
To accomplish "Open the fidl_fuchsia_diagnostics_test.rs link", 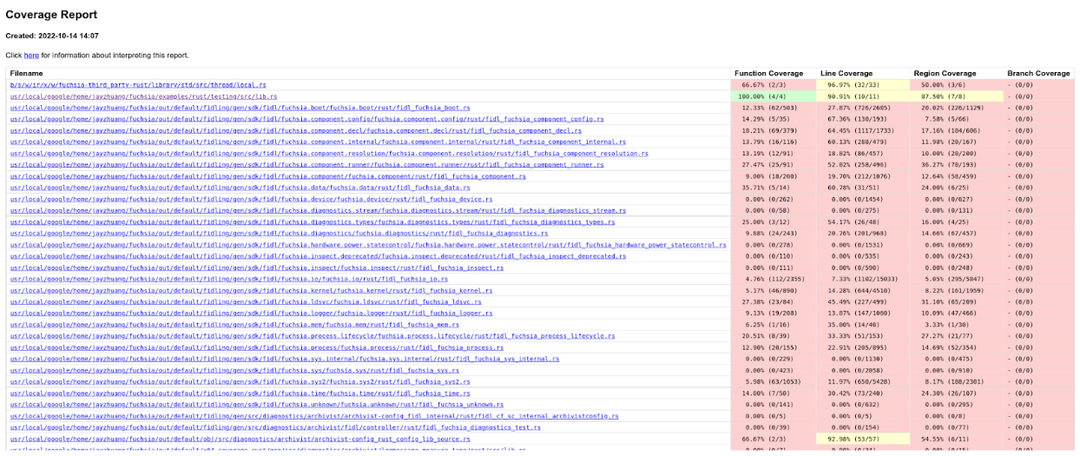I will pos(275,427).
